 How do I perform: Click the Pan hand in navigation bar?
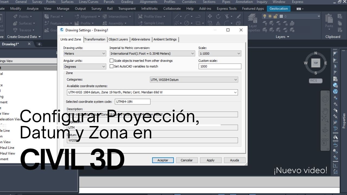(x=325, y=111)
